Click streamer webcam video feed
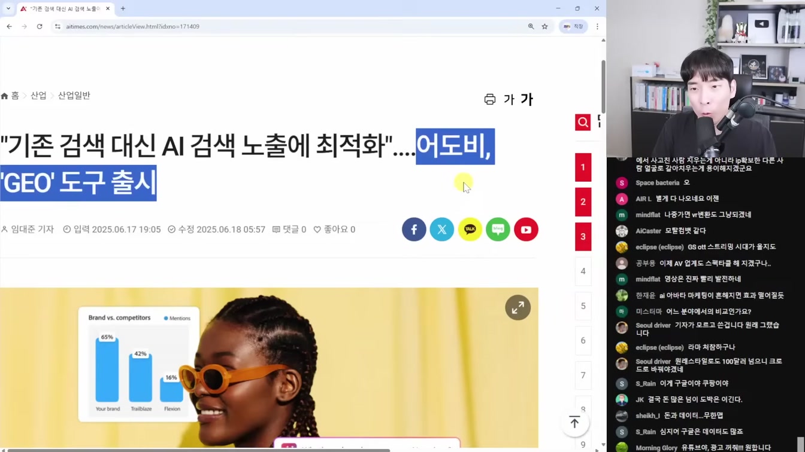The height and width of the screenshot is (452, 805). 706,78
